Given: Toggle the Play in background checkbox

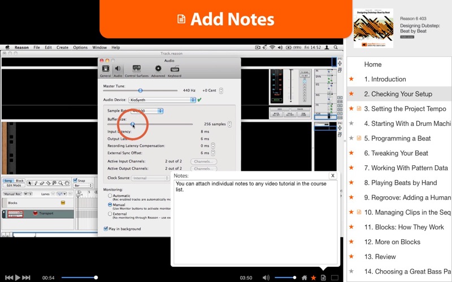Looking at the screenshot, I should point(106,229).
